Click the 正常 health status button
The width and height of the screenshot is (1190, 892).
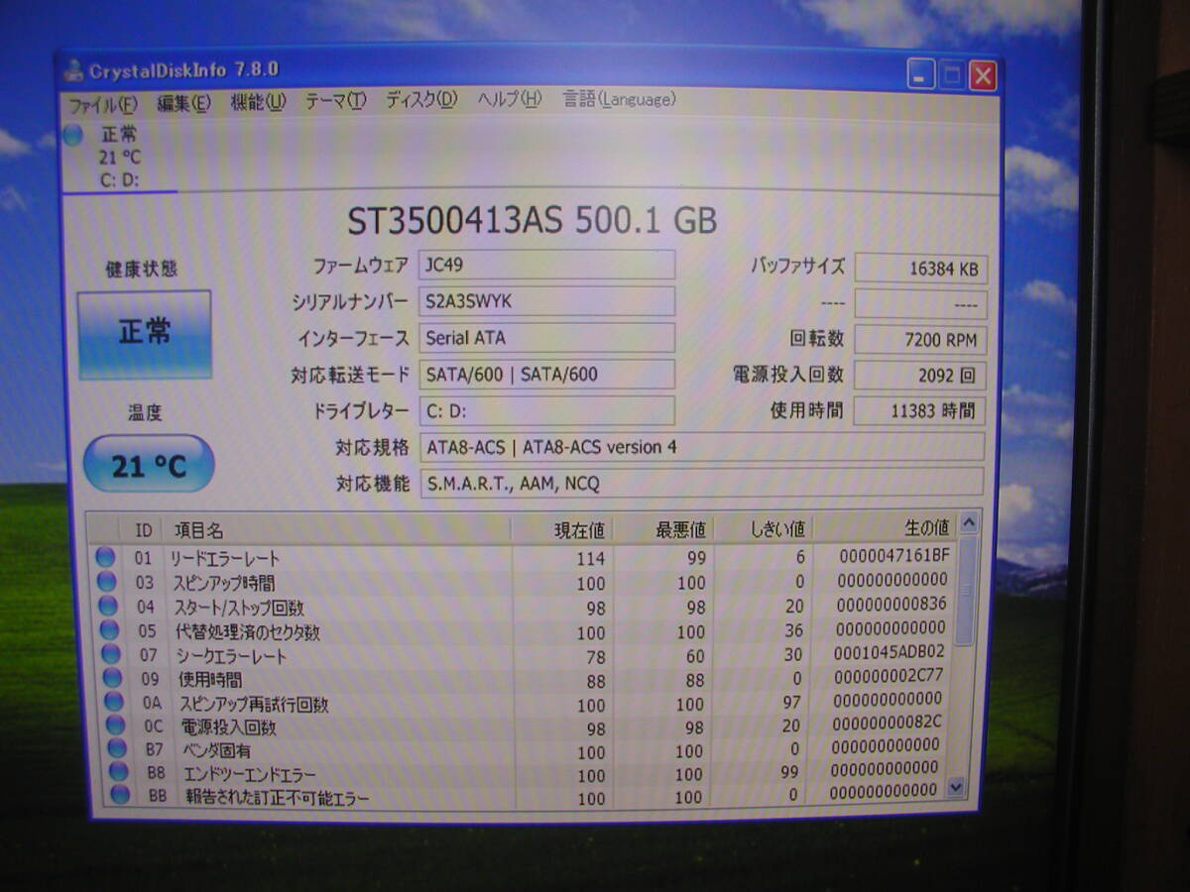pos(145,334)
